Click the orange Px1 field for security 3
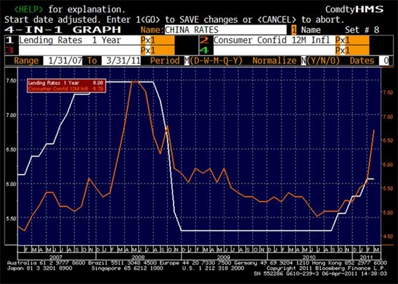The height and width of the screenshot is (284, 398). tap(157, 50)
